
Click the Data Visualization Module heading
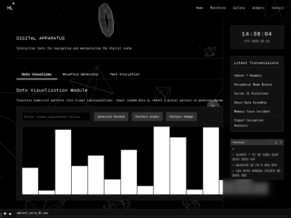(52, 90)
